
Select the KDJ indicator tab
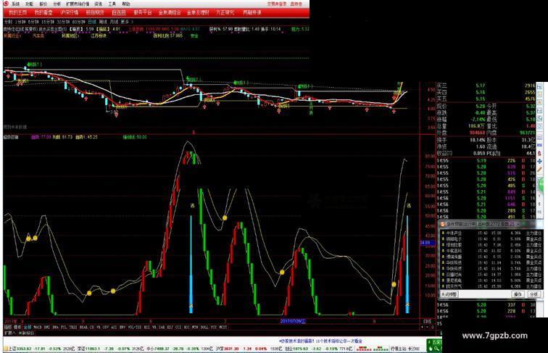(x=170, y=328)
